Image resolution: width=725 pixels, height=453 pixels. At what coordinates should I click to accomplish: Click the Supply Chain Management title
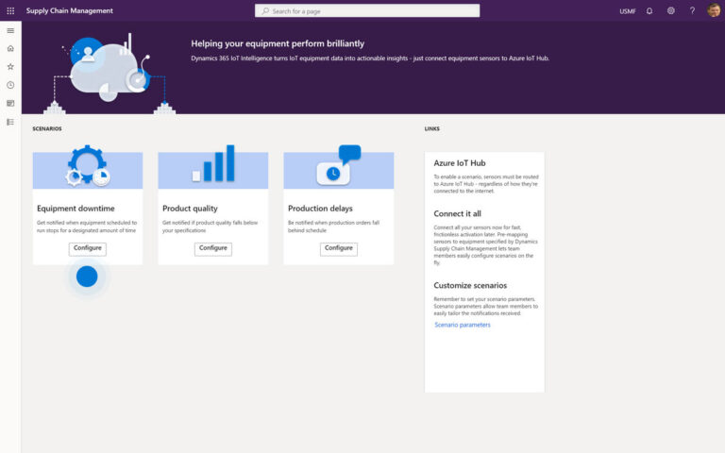point(69,10)
